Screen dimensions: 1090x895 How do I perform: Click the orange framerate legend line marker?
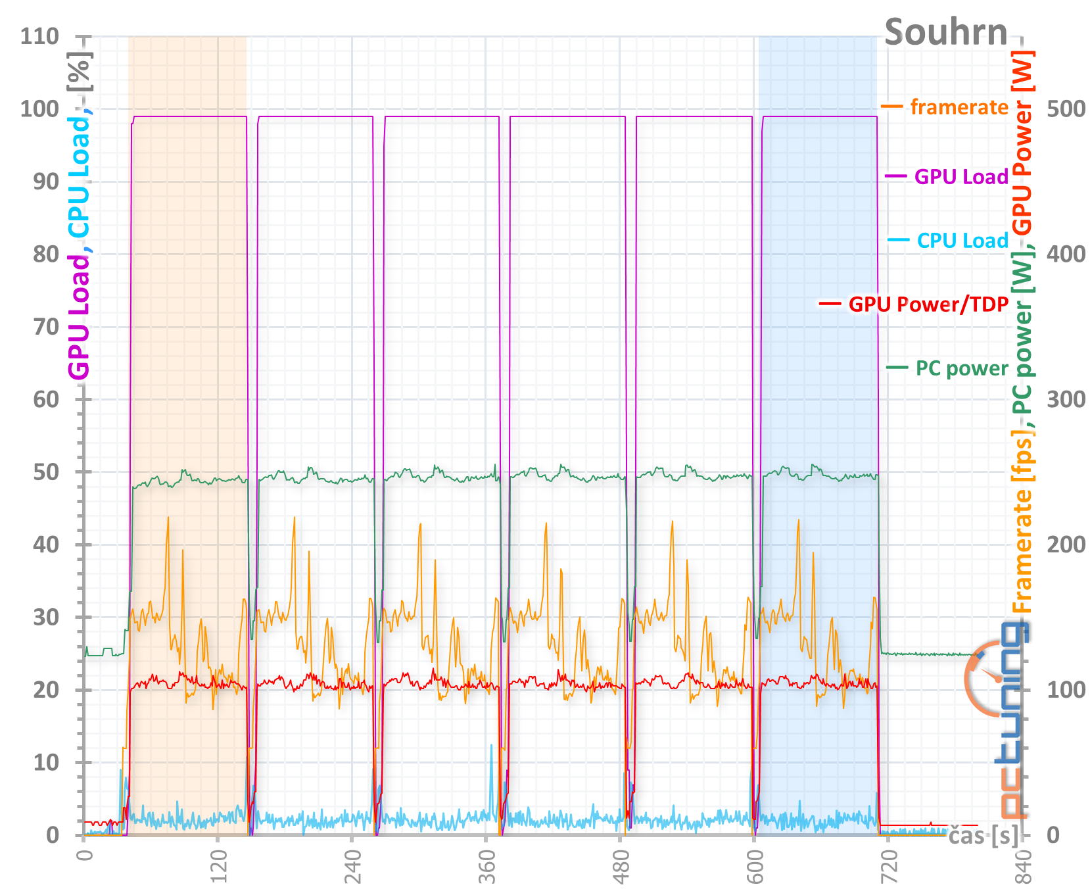[x=892, y=107]
